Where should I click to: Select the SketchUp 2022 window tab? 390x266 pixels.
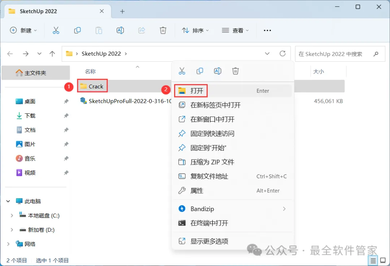[58, 12]
